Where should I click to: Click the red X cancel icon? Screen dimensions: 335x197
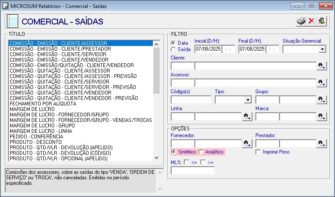click(311, 21)
